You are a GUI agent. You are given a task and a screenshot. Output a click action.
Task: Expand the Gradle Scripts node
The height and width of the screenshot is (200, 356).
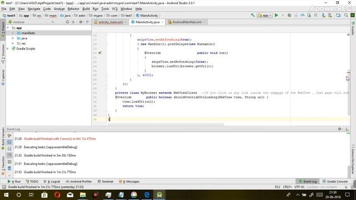click(8, 48)
